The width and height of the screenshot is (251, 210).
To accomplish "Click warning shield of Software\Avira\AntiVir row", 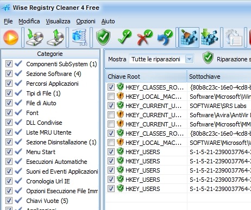I will (120, 114).
